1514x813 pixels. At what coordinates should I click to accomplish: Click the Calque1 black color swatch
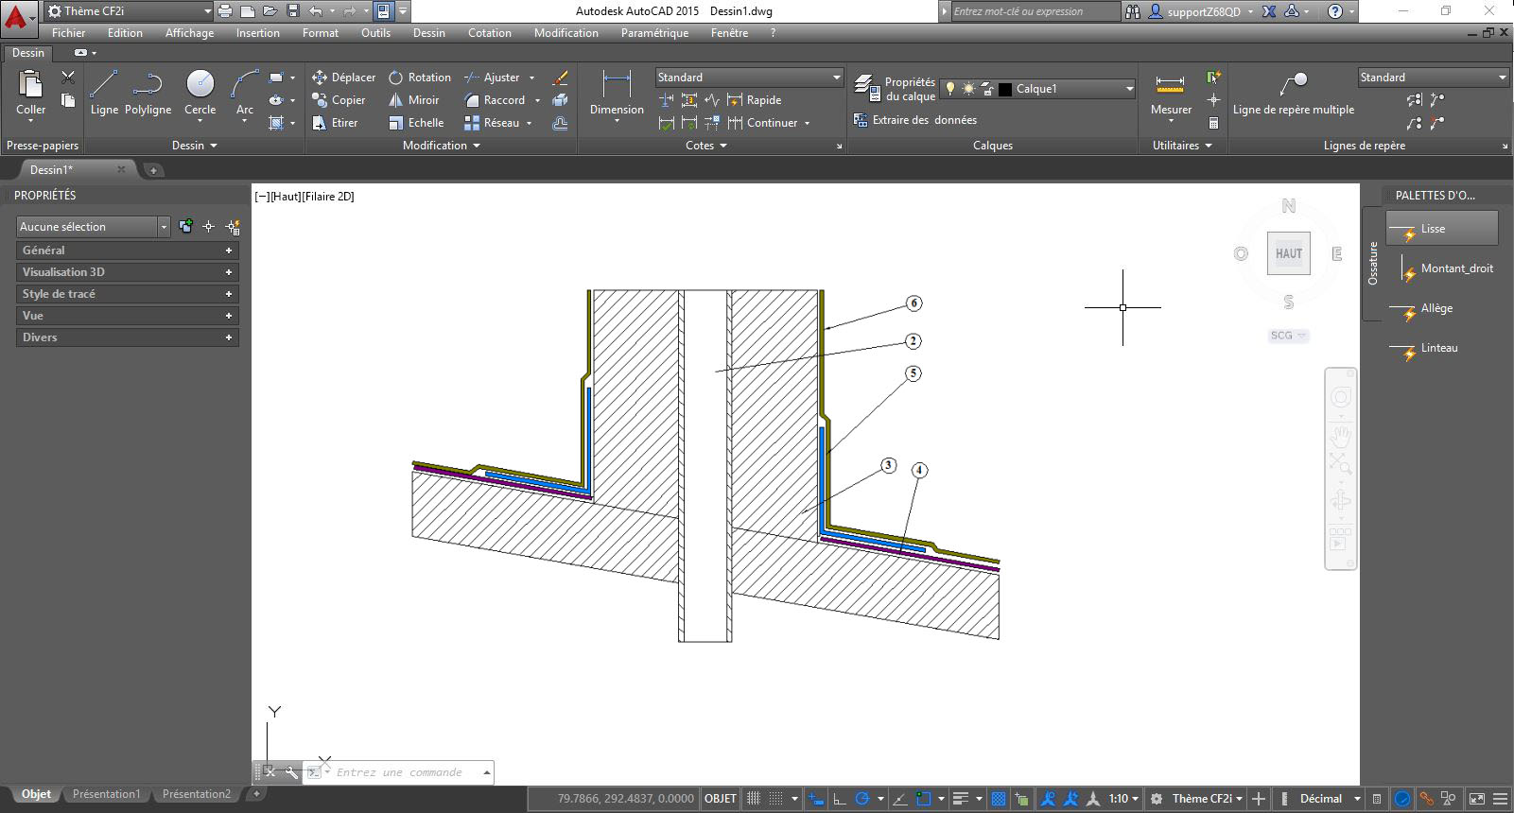click(x=1005, y=89)
